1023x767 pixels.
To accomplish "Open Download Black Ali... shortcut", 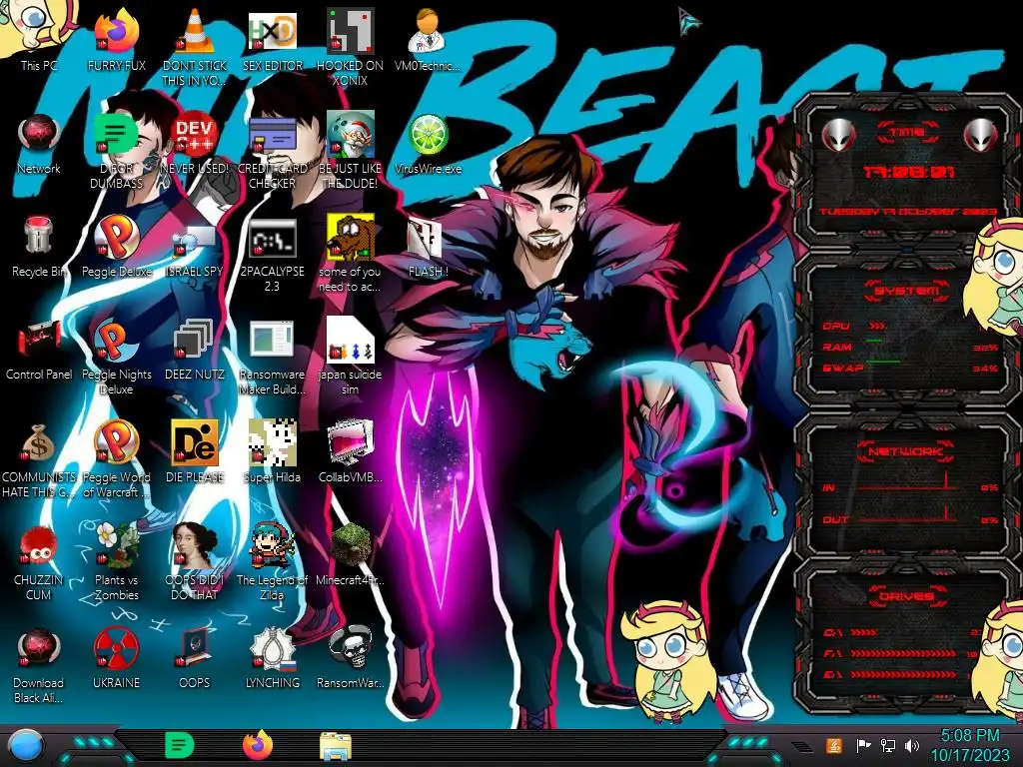I will 39,665.
